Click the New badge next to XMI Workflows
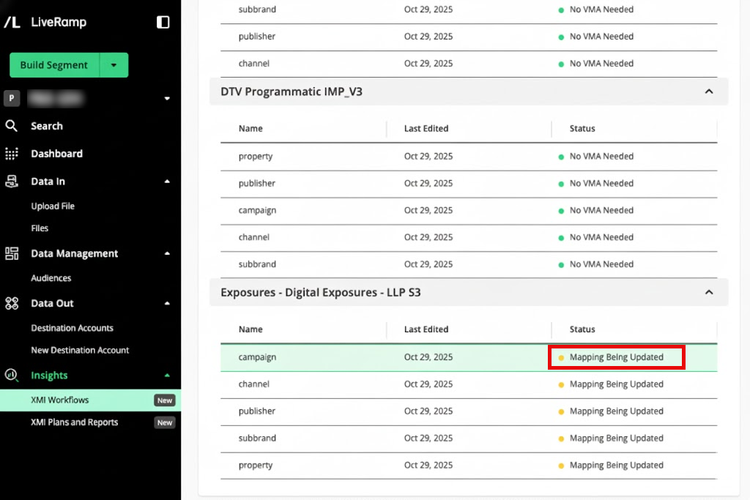 (165, 400)
